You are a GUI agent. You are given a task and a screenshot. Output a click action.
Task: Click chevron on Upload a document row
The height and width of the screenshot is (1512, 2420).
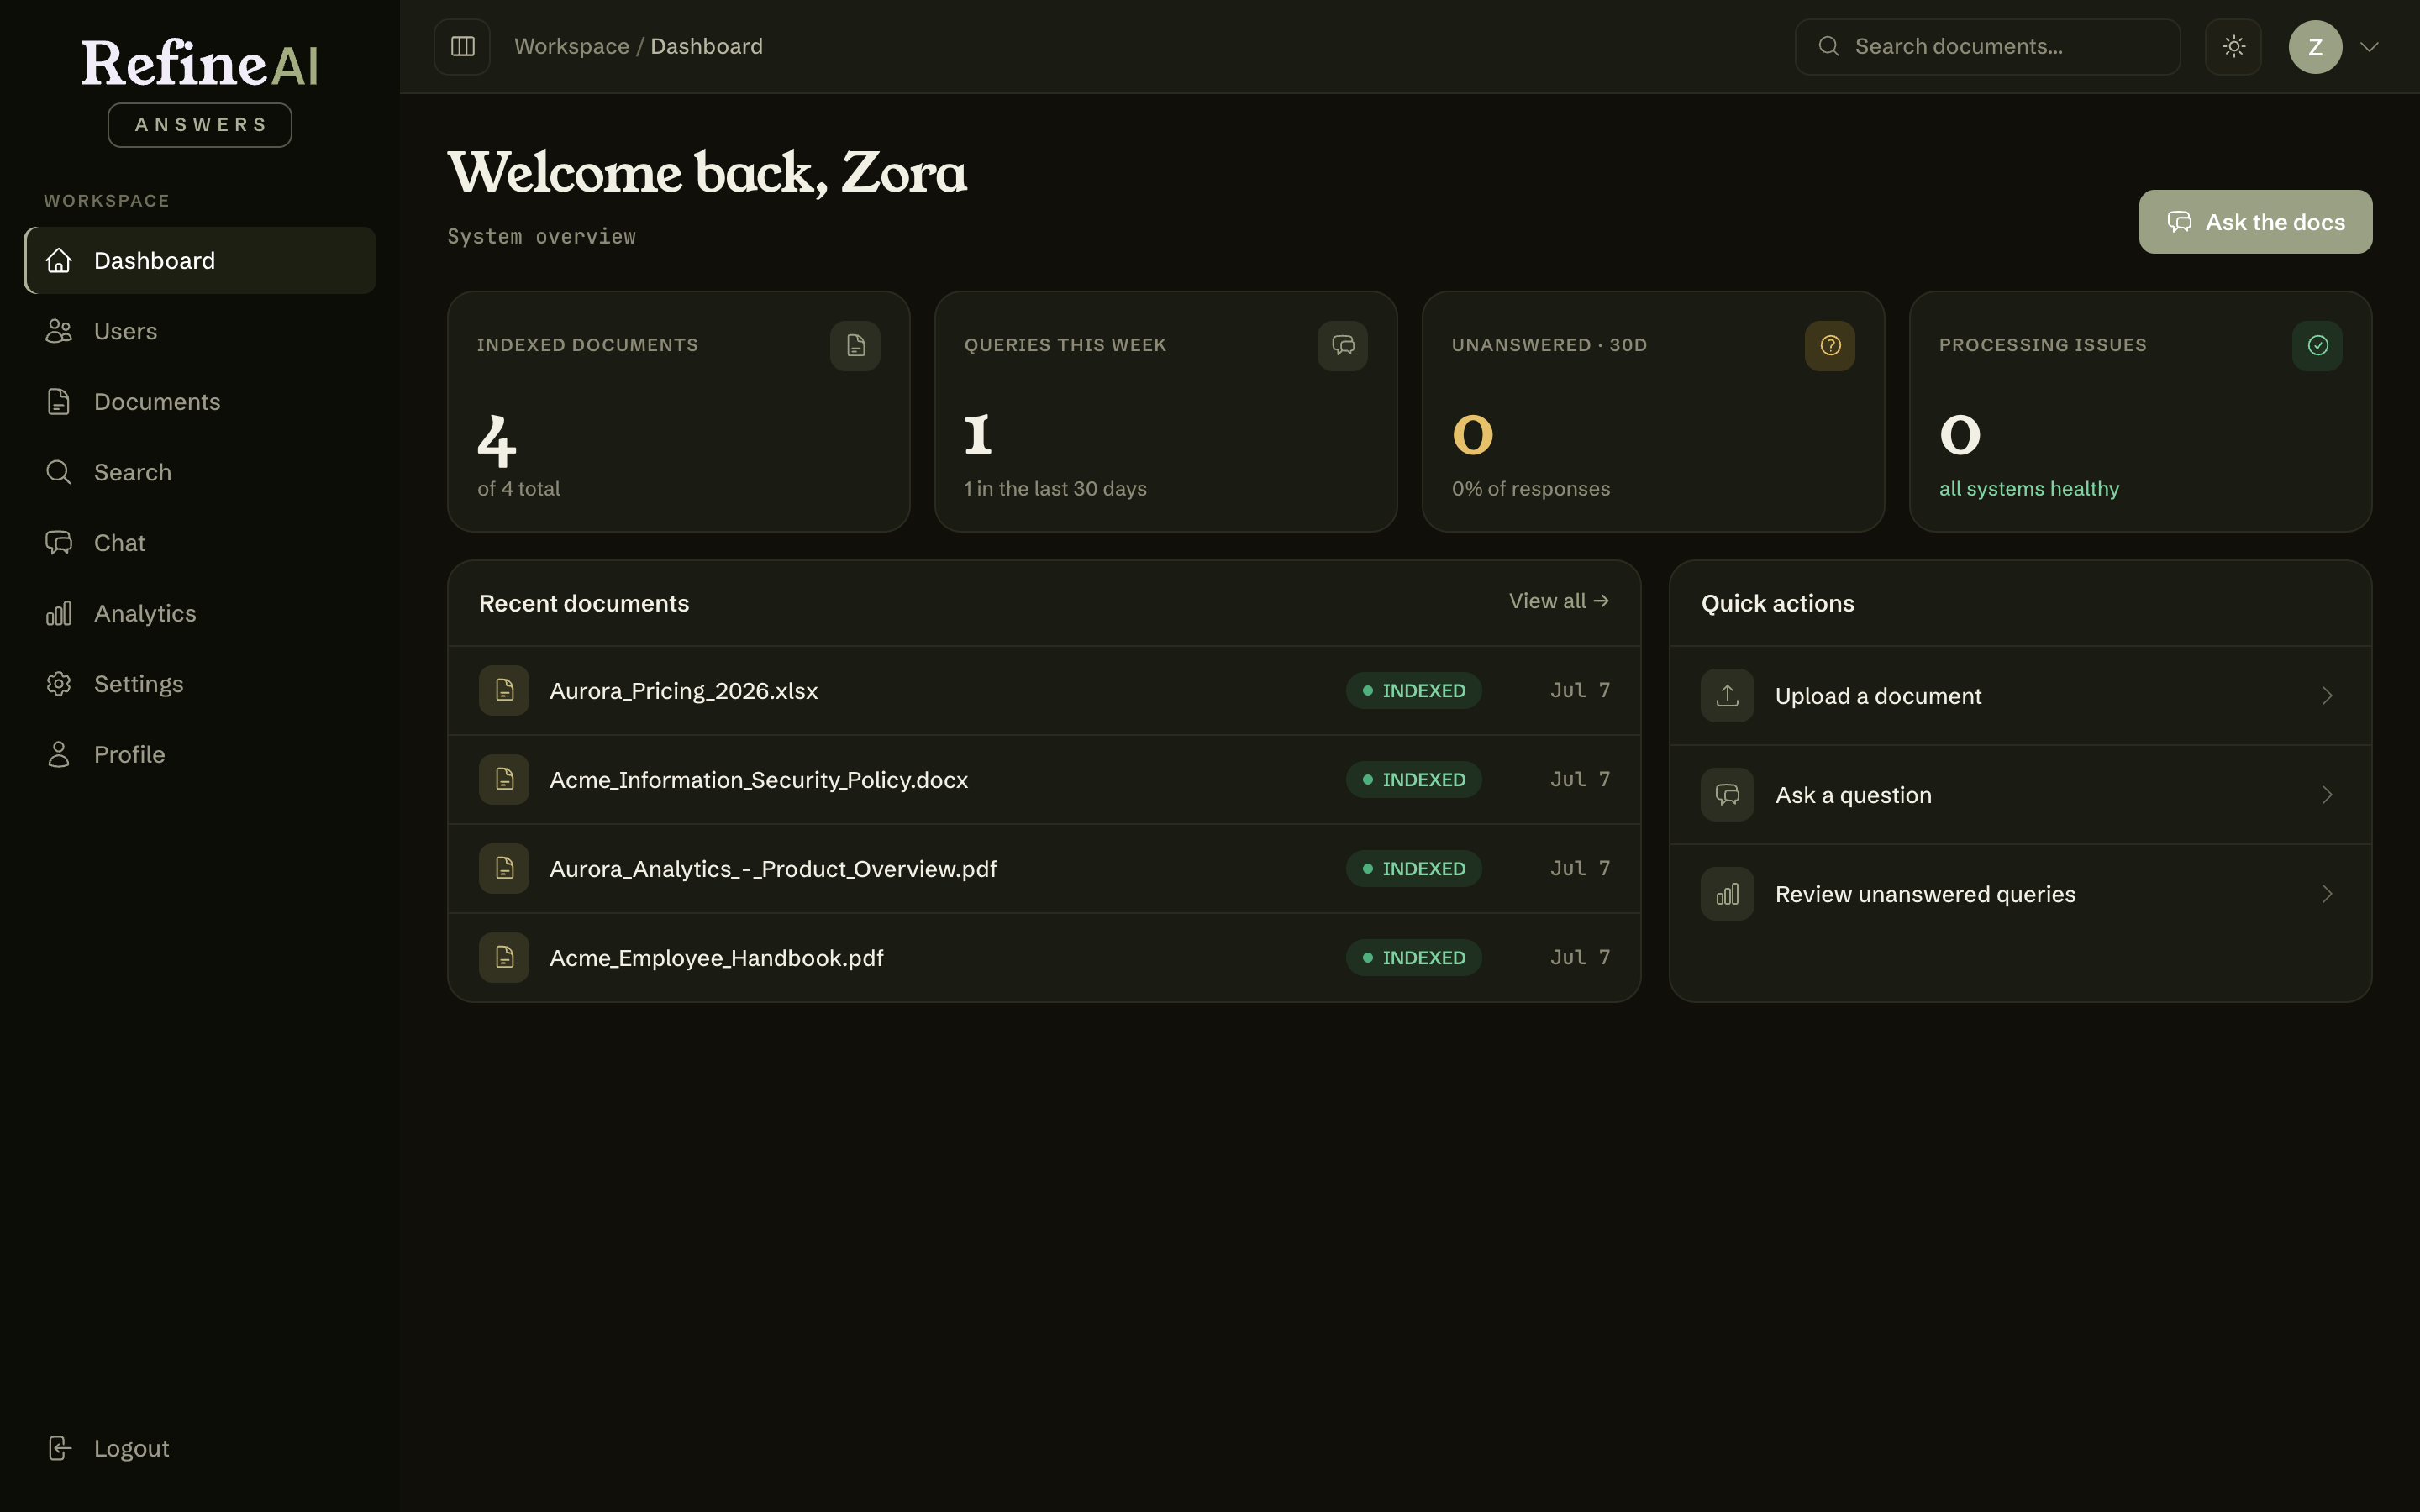tap(2327, 696)
